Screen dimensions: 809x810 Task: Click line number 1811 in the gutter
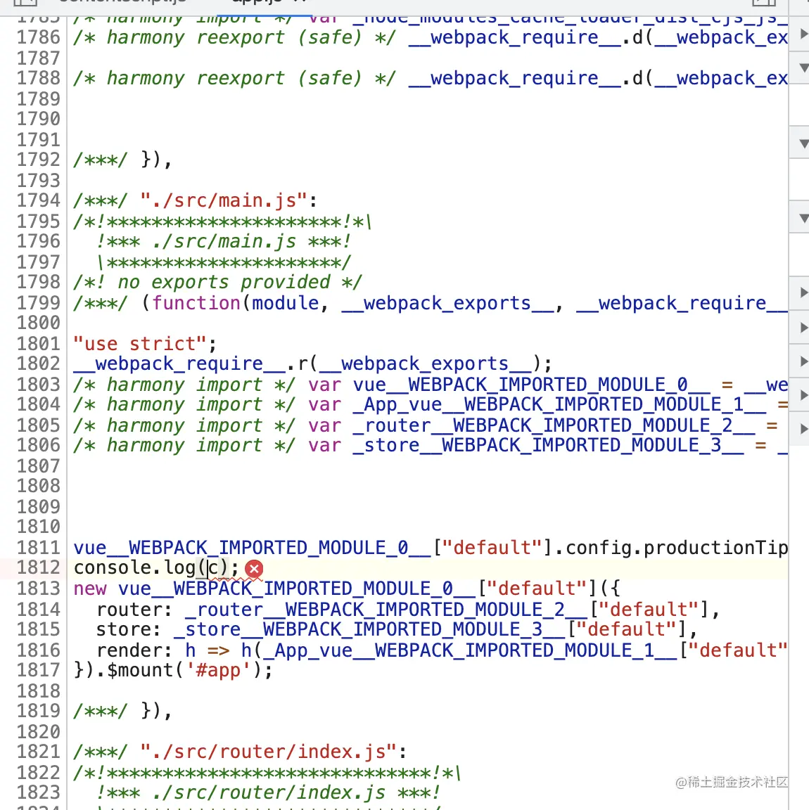pos(38,548)
